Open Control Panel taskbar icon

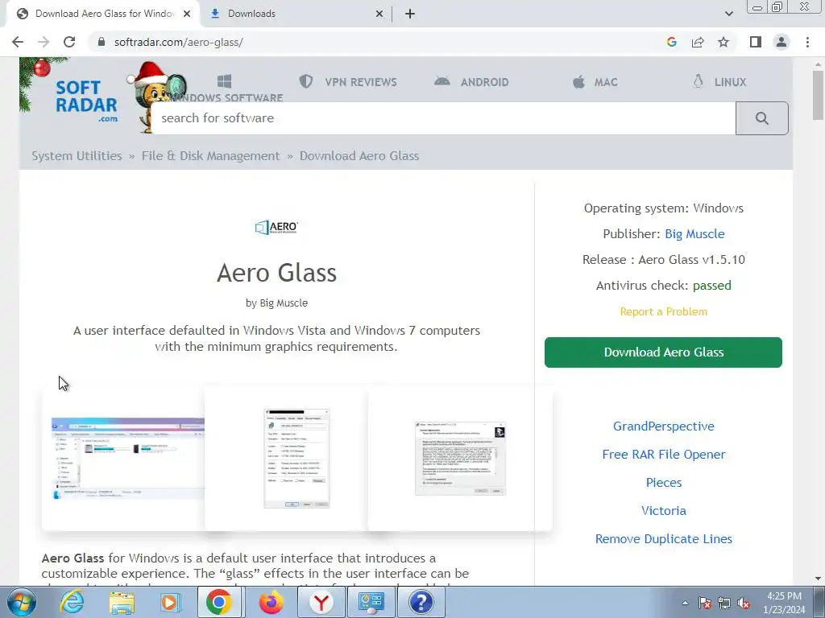[x=371, y=602]
